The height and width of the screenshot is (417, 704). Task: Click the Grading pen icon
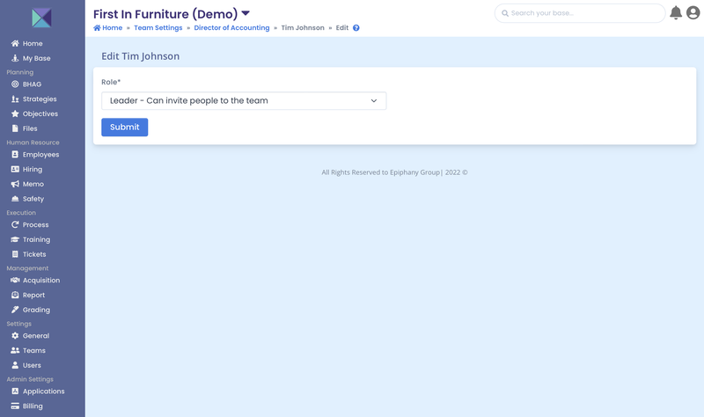coord(15,311)
